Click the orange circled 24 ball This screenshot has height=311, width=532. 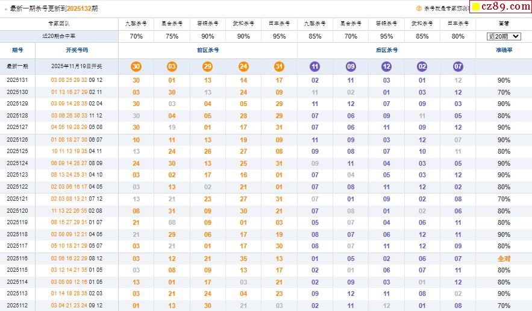click(x=243, y=66)
